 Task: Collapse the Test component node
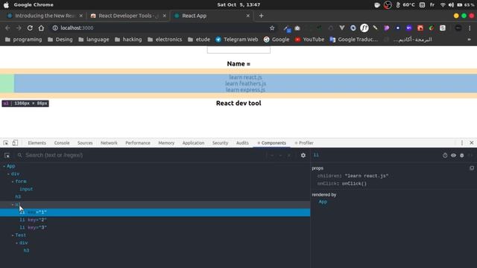pyautogui.click(x=13, y=235)
